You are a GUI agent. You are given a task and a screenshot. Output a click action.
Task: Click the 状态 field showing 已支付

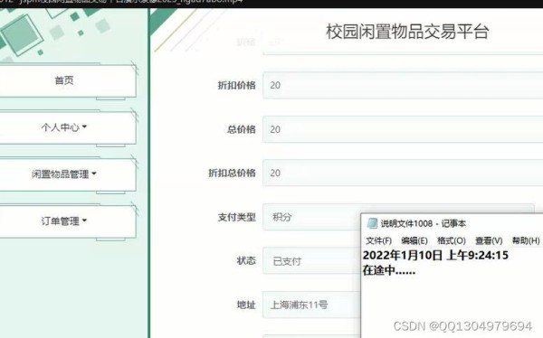click(311, 261)
